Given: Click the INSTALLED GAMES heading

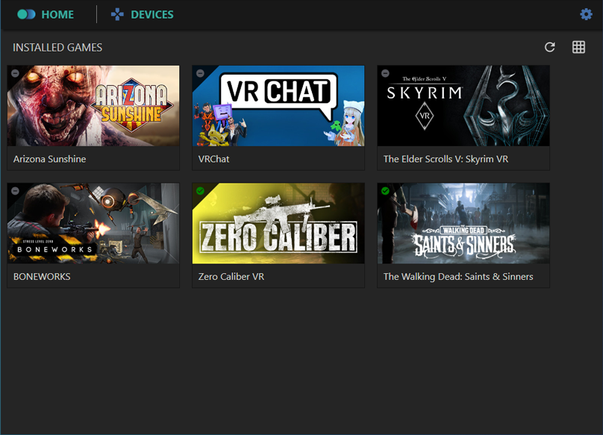Looking at the screenshot, I should click(57, 48).
